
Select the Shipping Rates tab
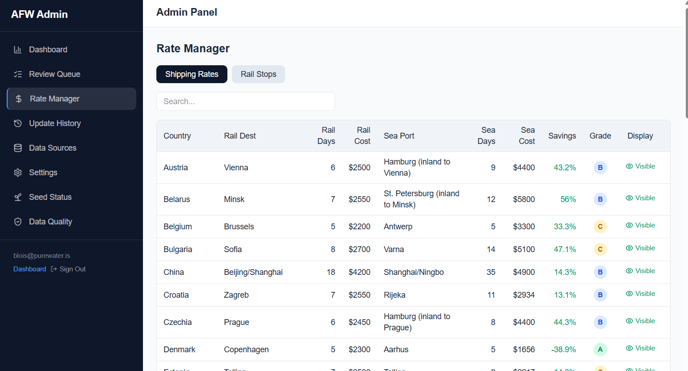coord(192,74)
